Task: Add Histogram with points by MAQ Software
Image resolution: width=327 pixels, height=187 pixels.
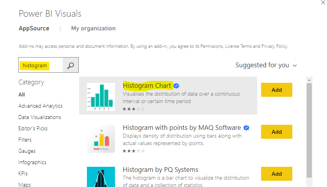Action: point(276,132)
